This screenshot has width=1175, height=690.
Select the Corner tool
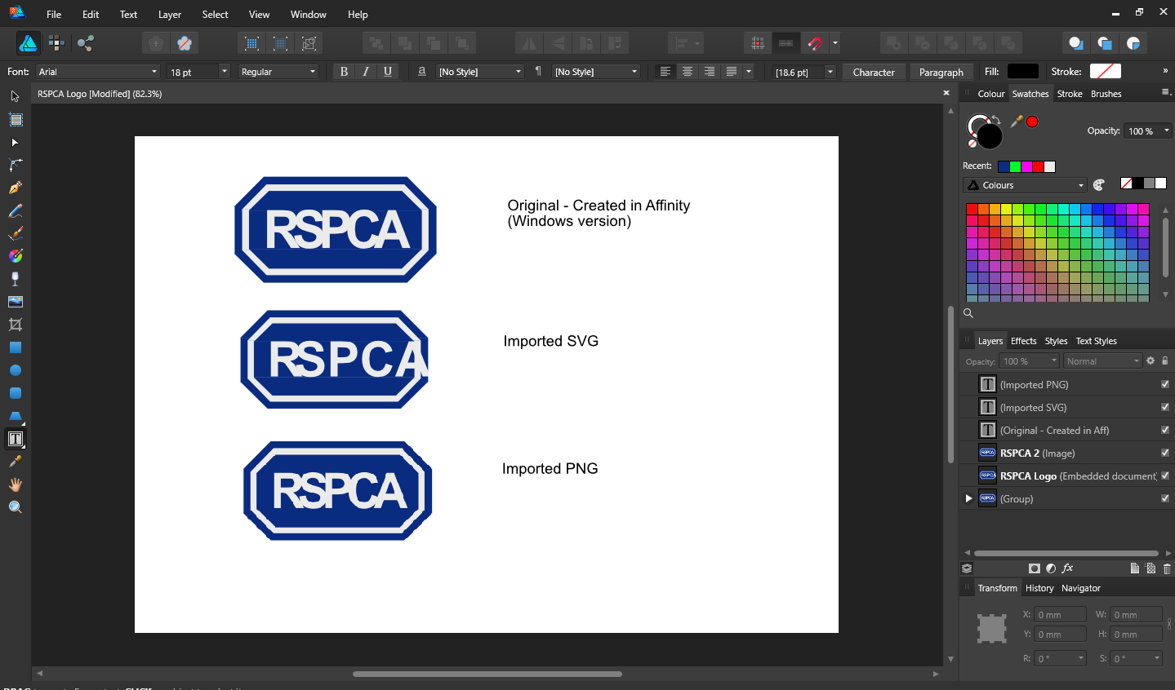point(15,165)
